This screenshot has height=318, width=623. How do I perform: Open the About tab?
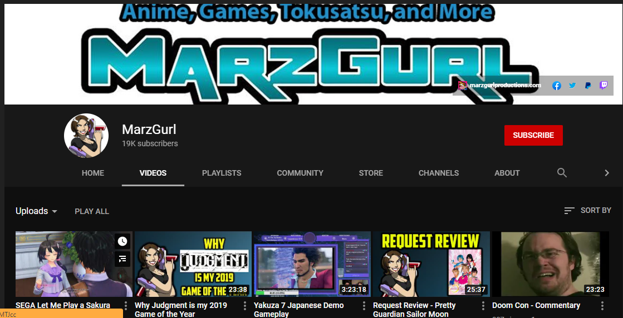tap(507, 173)
